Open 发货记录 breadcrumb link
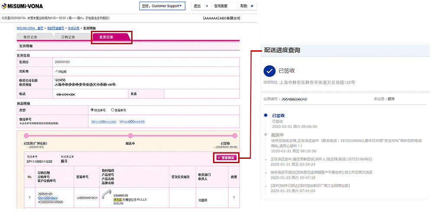 click(74, 28)
